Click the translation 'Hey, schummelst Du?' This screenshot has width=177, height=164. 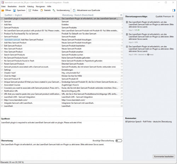pos(71,73)
